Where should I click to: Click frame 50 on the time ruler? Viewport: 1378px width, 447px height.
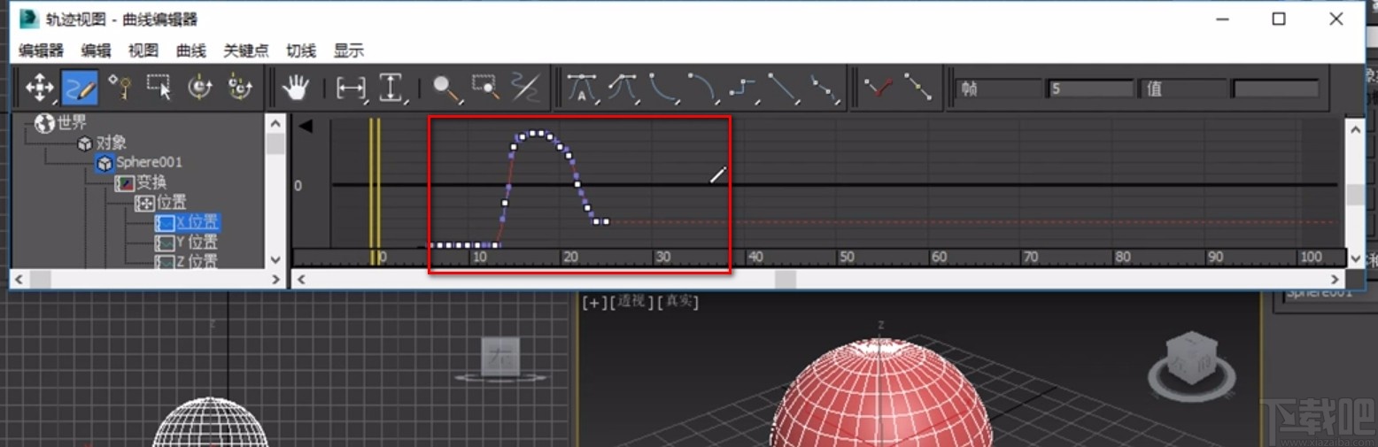tap(847, 258)
